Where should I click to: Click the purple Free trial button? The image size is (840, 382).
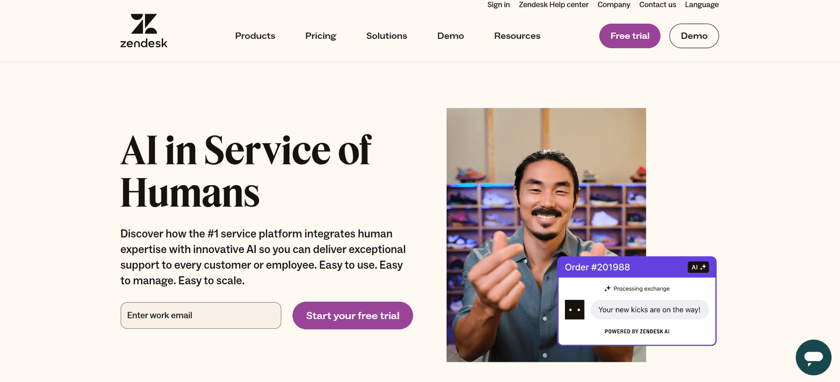coord(630,36)
